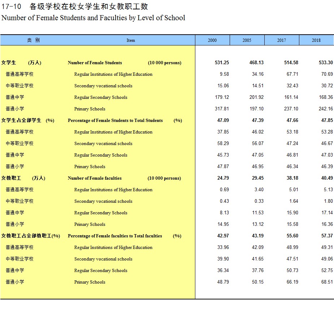Click the value 0.43
Screen dimensions: 334x311
224,201
